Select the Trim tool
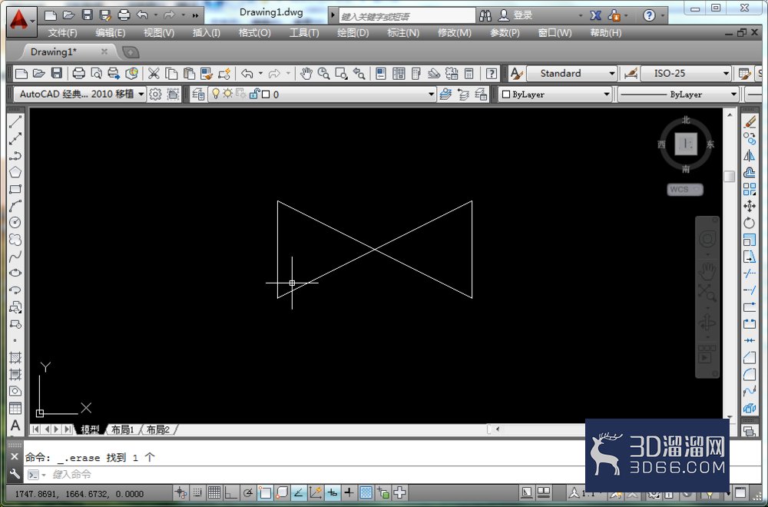Screen dimensions: 768x507 pyautogui.click(x=750, y=273)
